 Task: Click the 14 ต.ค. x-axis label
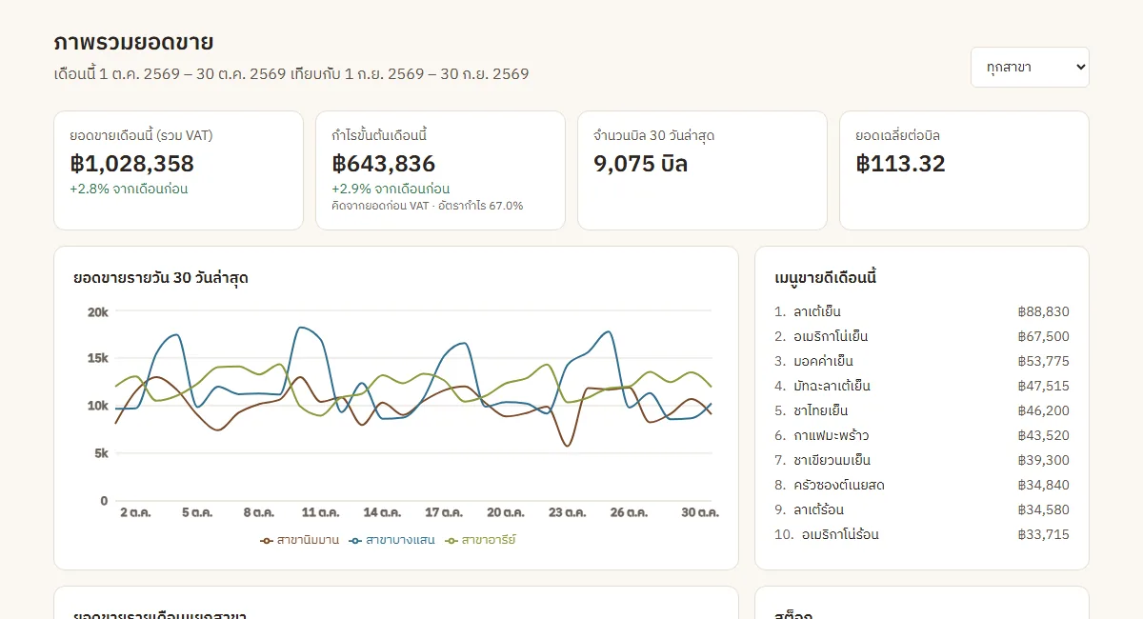(382, 512)
